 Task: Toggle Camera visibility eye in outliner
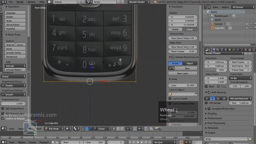(x=247, y=24)
